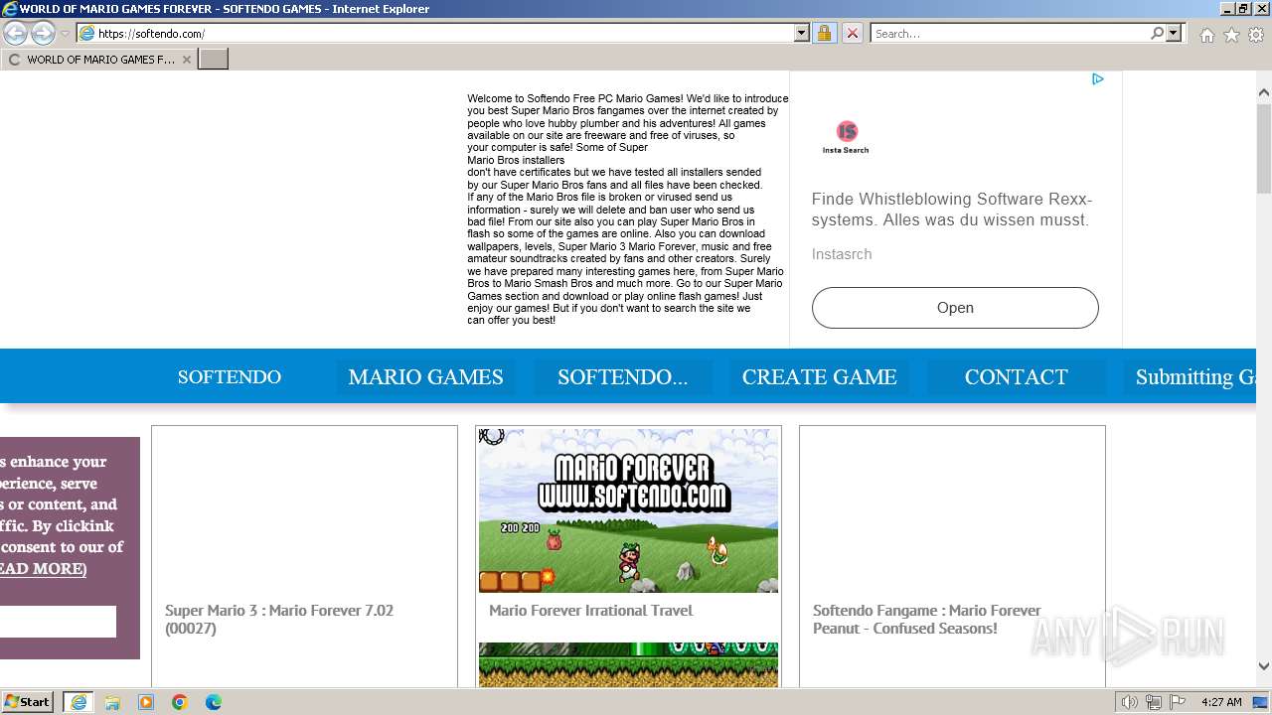This screenshot has height=715, width=1272.
Task: Open Mario Forever Peanut Confused Seasons link
Action: click(926, 619)
